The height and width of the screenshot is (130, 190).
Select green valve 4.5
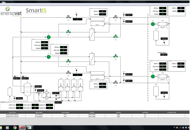[116, 36]
